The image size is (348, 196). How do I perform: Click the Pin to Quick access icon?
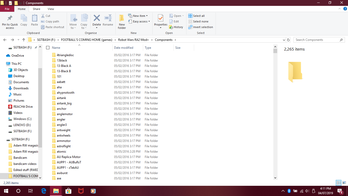tap(10, 18)
